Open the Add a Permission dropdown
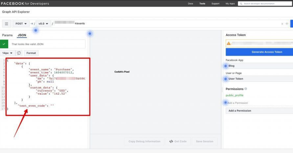Viewport: 293px width, 153px height. (259, 111)
